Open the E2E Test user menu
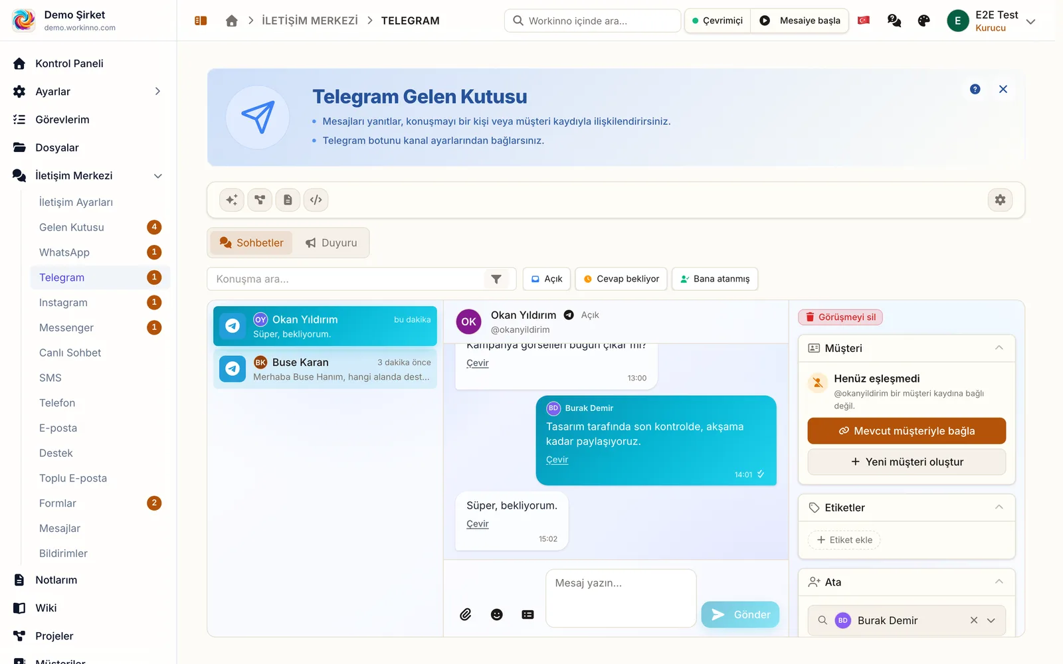Viewport: 1063px width, 664px height. [991, 21]
